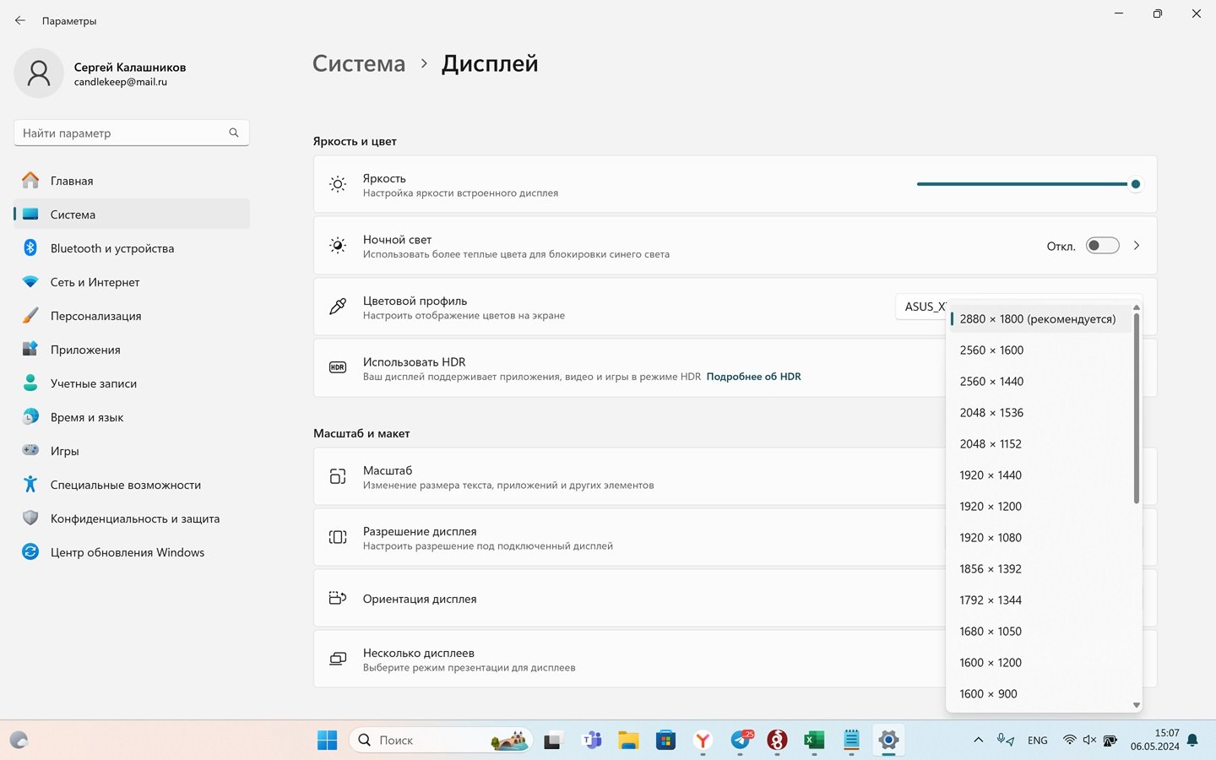The image size is (1216, 760).
Task: Open Время и язык section
Action: click(x=132, y=417)
